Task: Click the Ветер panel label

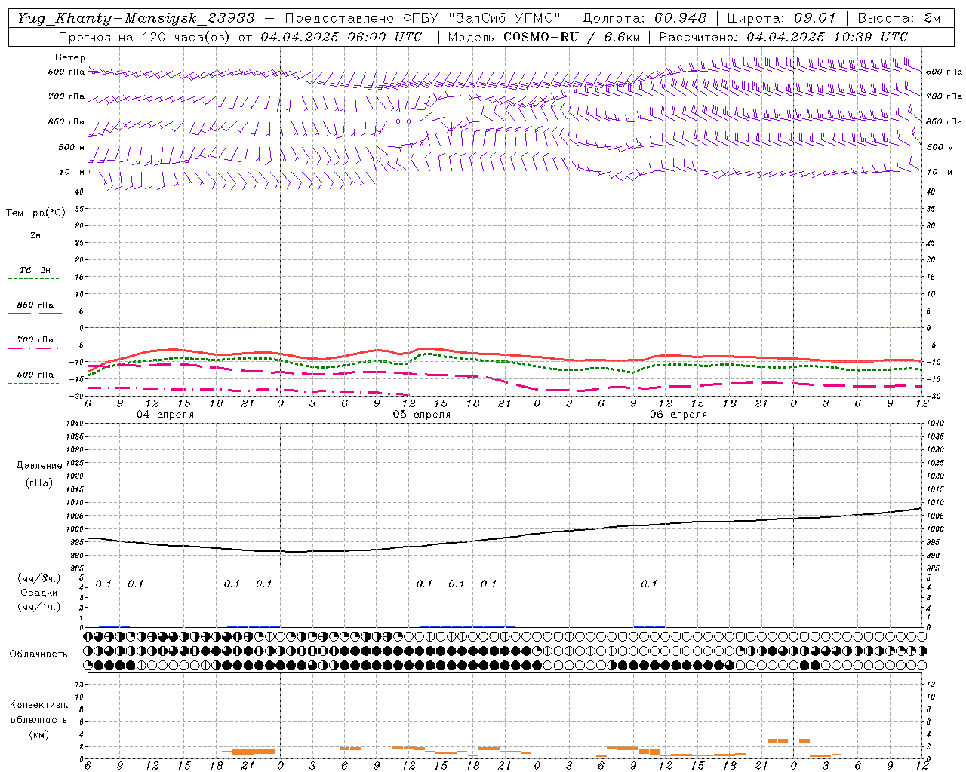Action: pos(70,57)
